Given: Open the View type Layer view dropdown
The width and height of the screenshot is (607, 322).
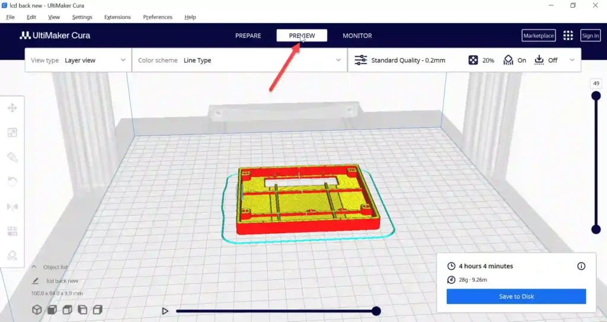Looking at the screenshot, I should coord(78,60).
